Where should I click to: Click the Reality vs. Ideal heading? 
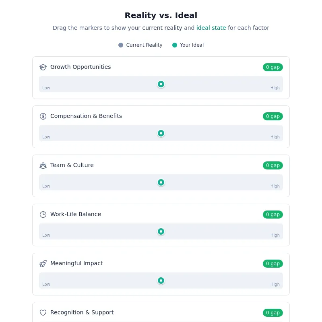pos(161,15)
